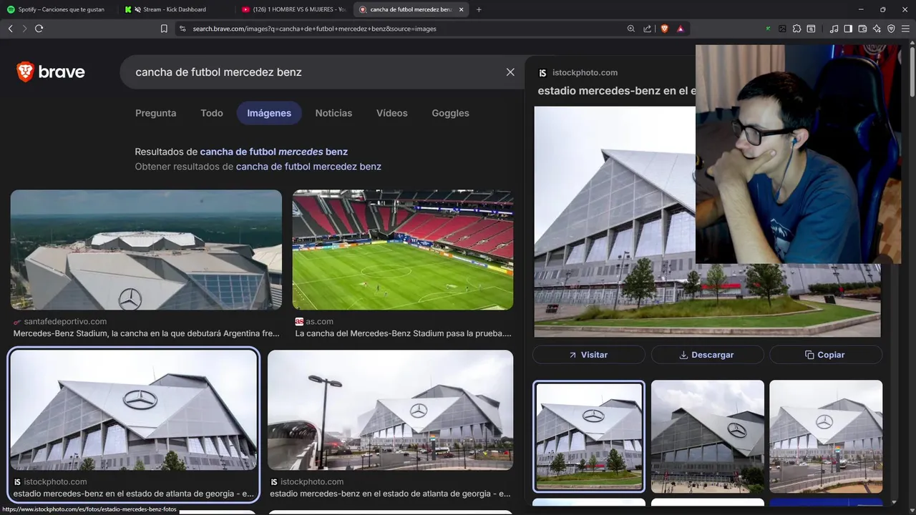The image size is (916, 515).
Task: Share this page using the share icon
Action: pos(648,29)
